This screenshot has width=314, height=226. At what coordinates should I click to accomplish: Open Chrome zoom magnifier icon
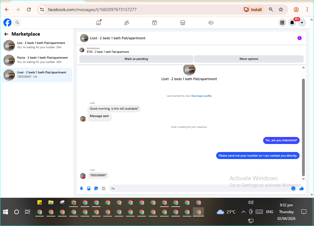click(x=271, y=10)
